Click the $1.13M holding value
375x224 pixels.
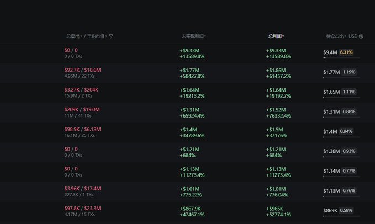[x=331, y=191]
